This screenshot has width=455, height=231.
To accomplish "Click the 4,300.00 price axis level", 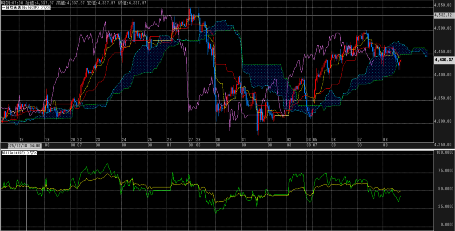I will [x=443, y=121].
